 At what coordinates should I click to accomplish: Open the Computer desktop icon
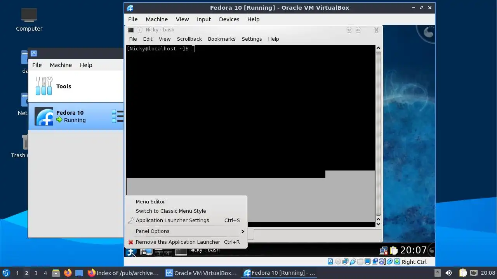click(x=29, y=20)
